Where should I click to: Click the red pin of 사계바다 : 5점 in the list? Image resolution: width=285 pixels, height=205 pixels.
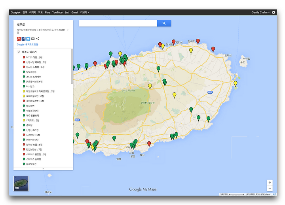pyautogui.click(x=24, y=135)
